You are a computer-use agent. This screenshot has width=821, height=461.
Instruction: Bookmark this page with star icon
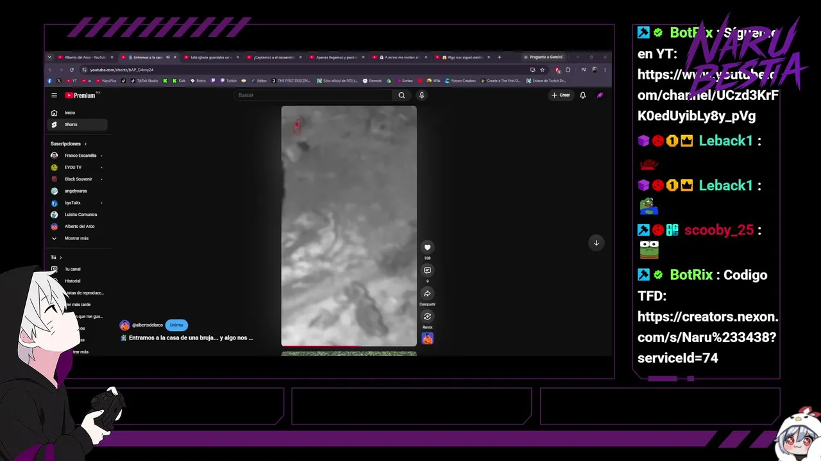click(542, 70)
